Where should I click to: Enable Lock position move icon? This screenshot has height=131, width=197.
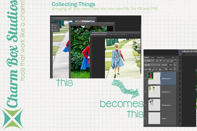157,69
